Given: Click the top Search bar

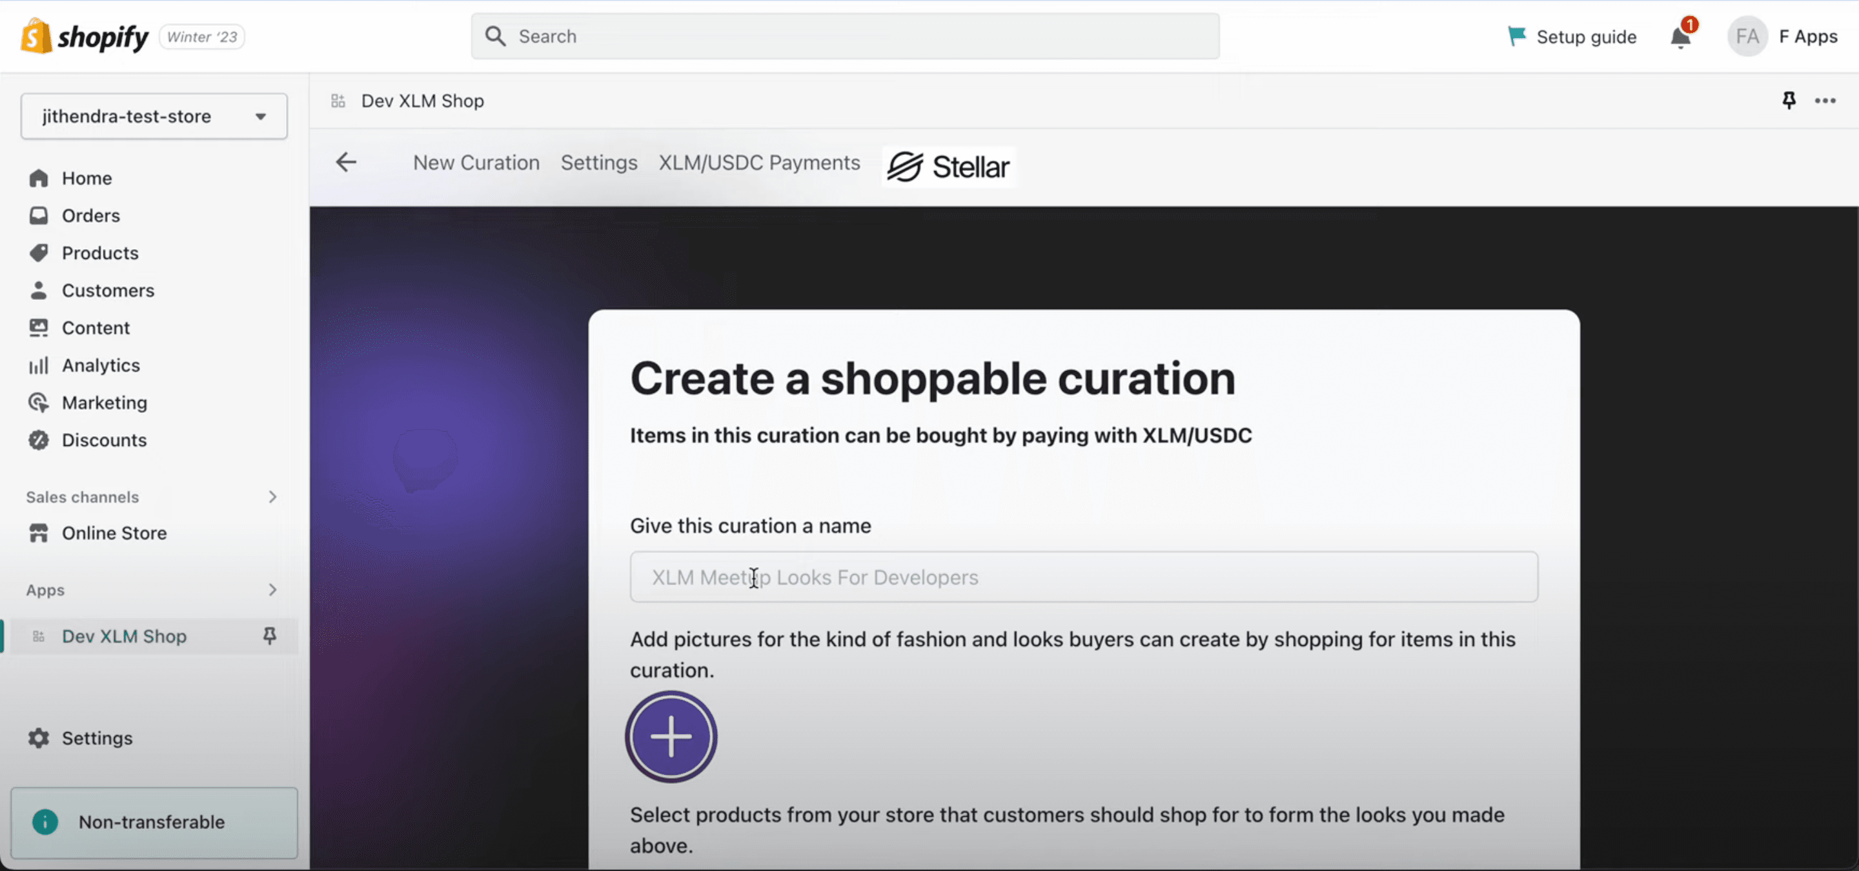Looking at the screenshot, I should coord(844,37).
